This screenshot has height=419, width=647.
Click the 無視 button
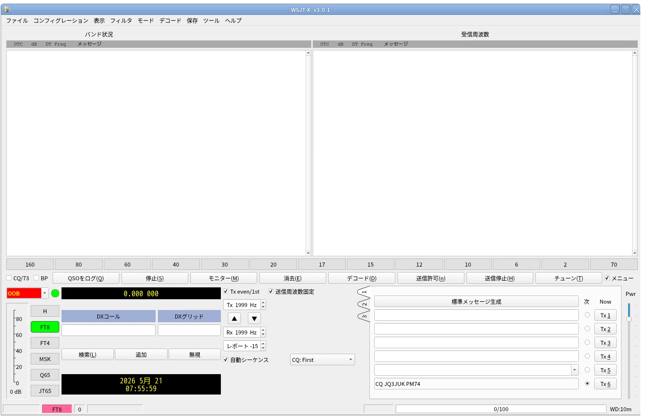(x=195, y=354)
